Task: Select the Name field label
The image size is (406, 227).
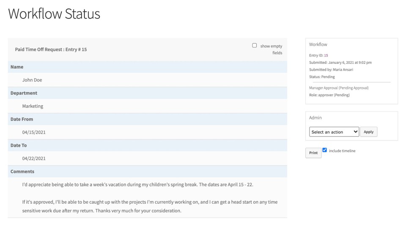Action: [x=17, y=67]
